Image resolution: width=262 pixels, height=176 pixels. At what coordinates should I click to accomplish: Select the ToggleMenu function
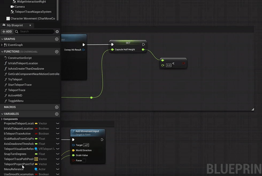click(16, 101)
